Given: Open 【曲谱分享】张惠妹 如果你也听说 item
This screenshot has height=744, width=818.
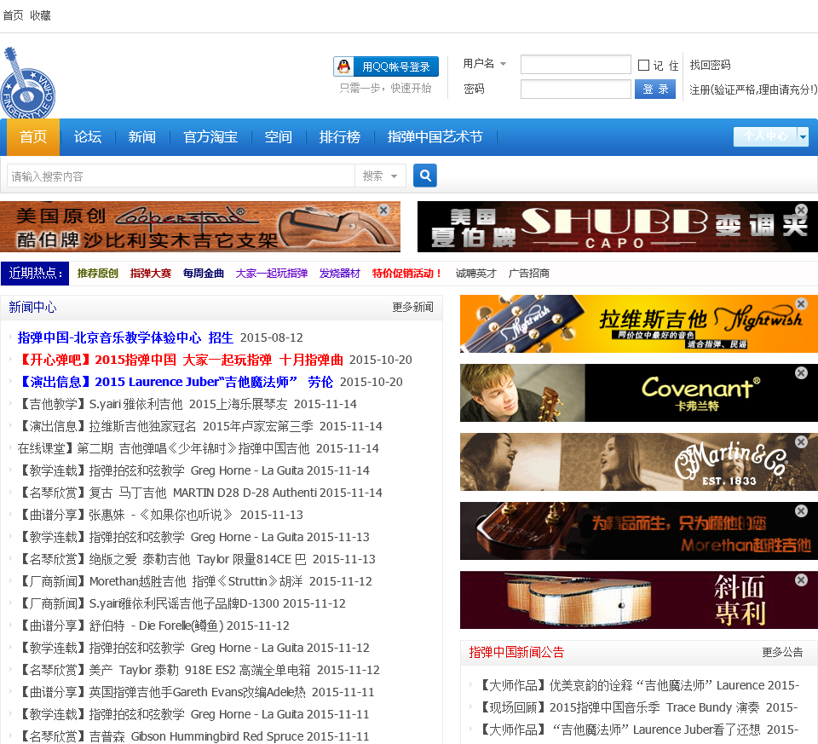Looking at the screenshot, I should click(x=125, y=515).
